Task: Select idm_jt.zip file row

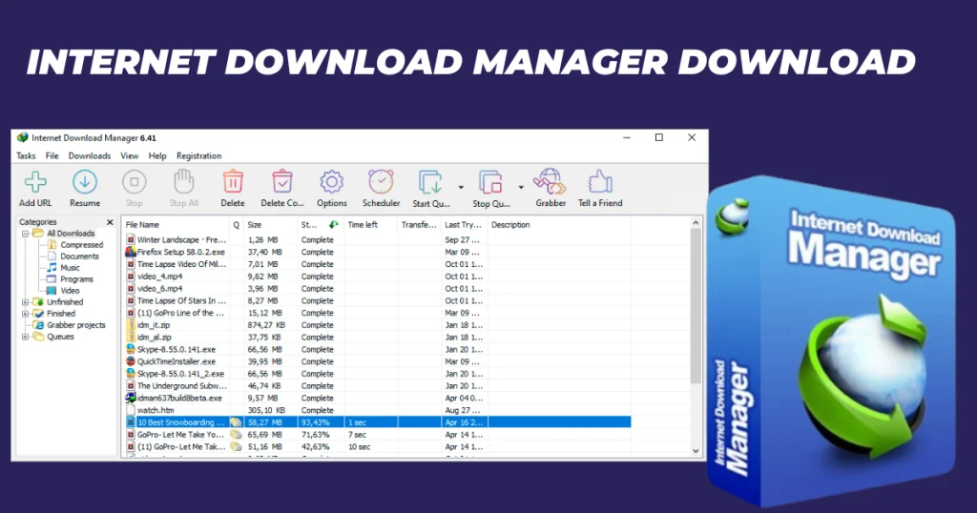Action: [x=376, y=325]
